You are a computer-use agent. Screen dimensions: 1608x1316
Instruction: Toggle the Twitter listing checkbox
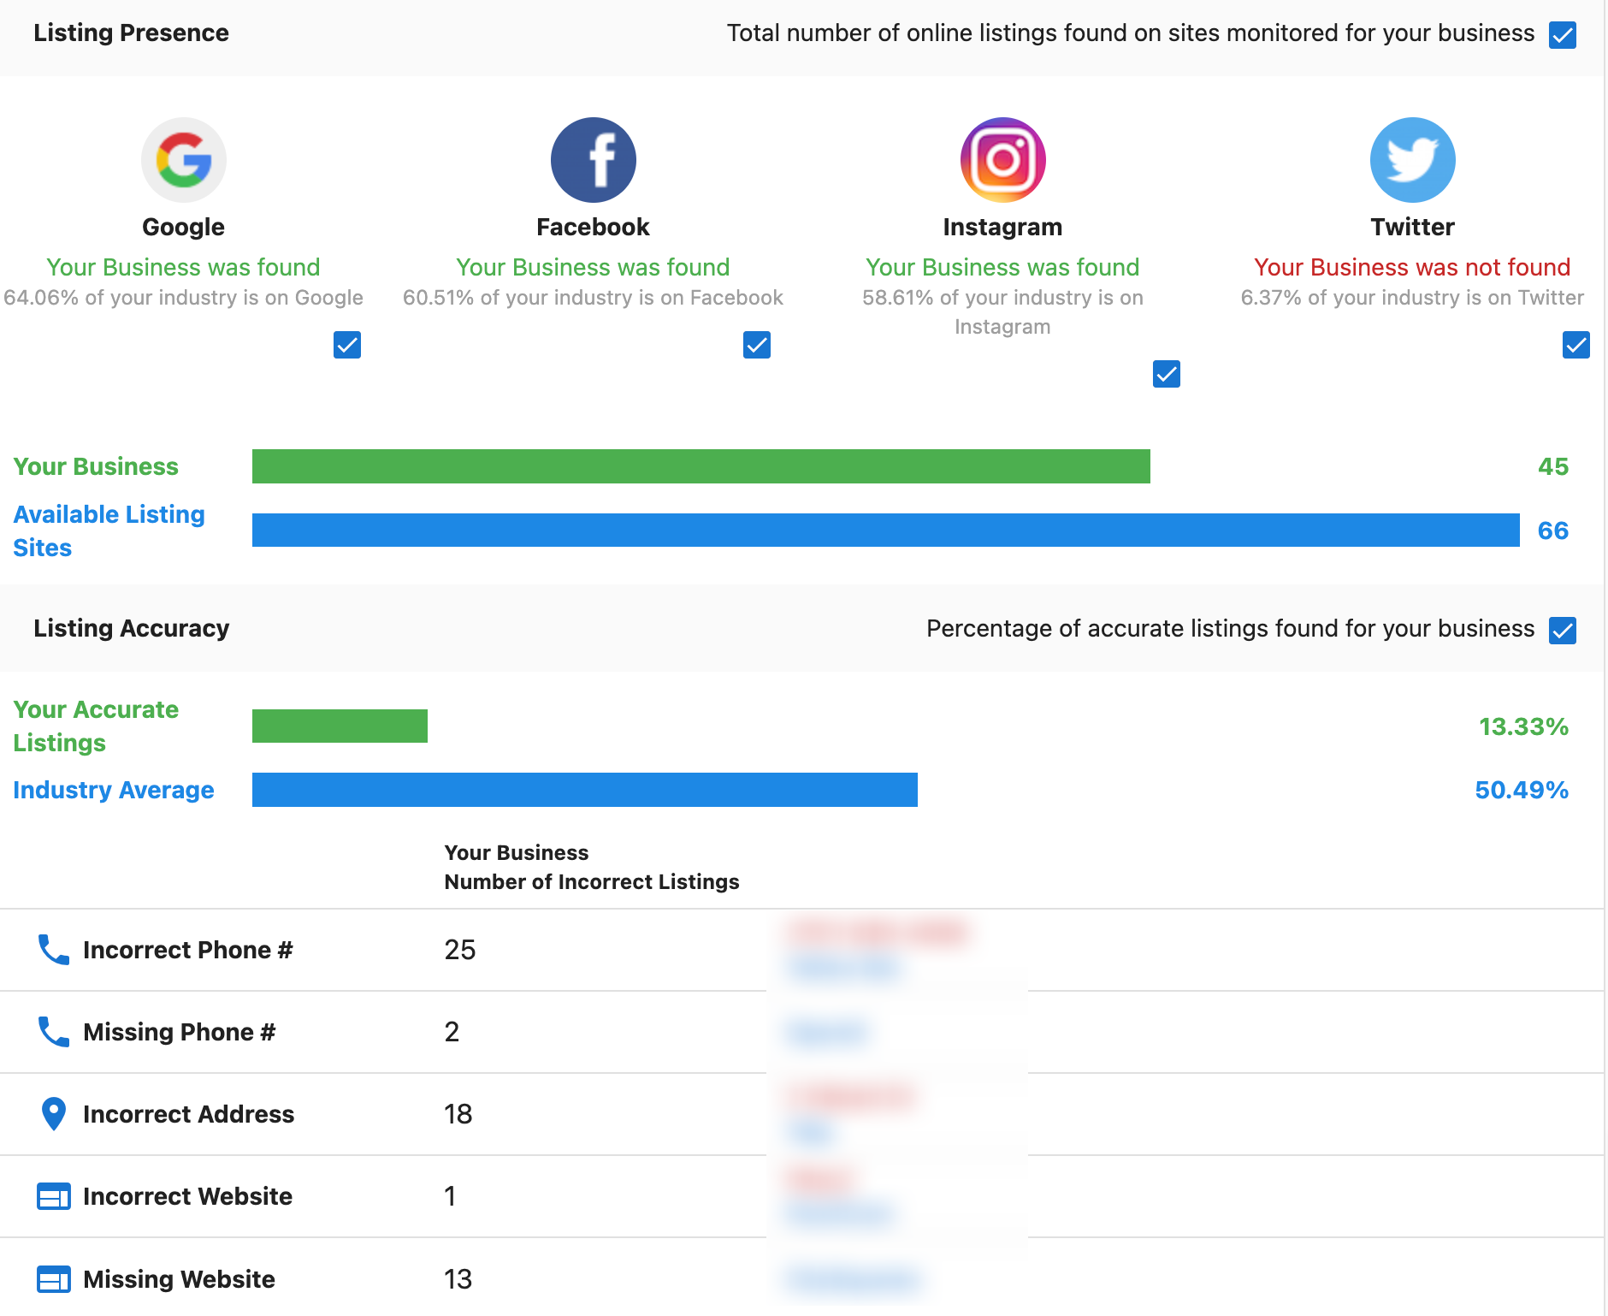click(x=1576, y=345)
